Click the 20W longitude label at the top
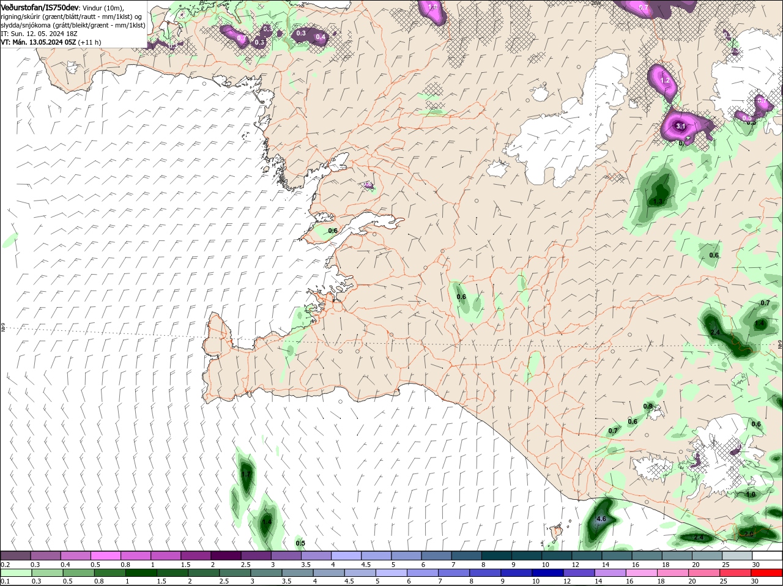 pyautogui.click(x=596, y=3)
